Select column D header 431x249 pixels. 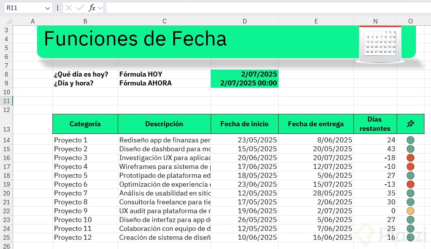pos(245,22)
